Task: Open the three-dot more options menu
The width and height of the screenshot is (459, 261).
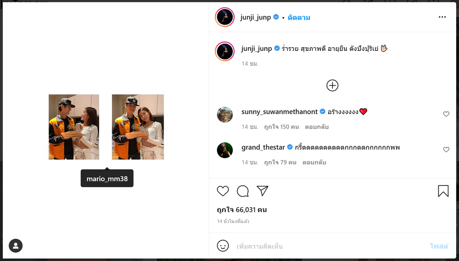Action: 442,17
